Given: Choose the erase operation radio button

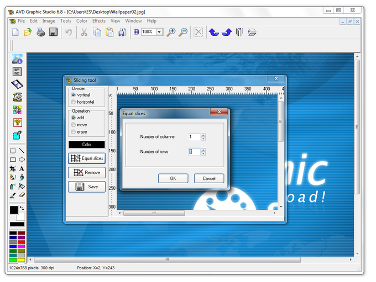Looking at the screenshot, I should click(74, 132).
